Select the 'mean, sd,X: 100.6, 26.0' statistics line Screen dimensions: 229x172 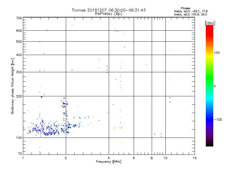(x=190, y=14)
